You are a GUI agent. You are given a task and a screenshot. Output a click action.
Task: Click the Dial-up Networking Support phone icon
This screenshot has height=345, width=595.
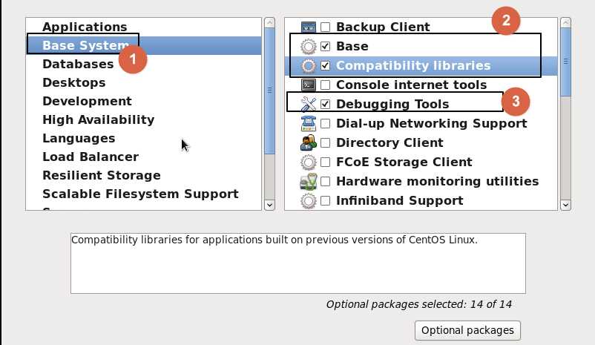tap(308, 124)
